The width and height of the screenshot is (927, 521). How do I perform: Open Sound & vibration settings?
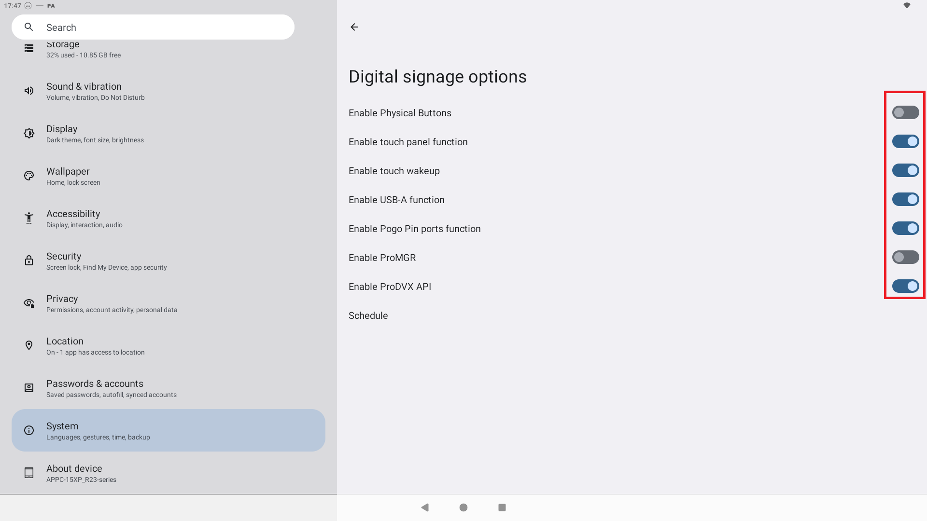[169, 91]
